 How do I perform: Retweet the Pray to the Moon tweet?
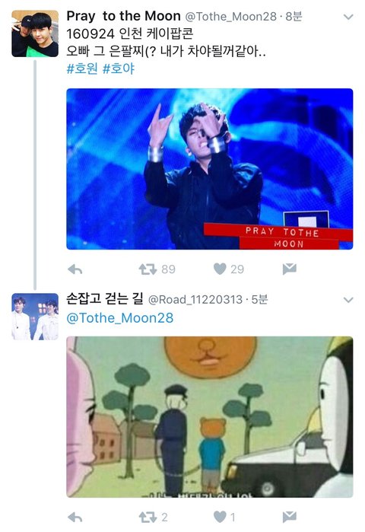tap(148, 269)
